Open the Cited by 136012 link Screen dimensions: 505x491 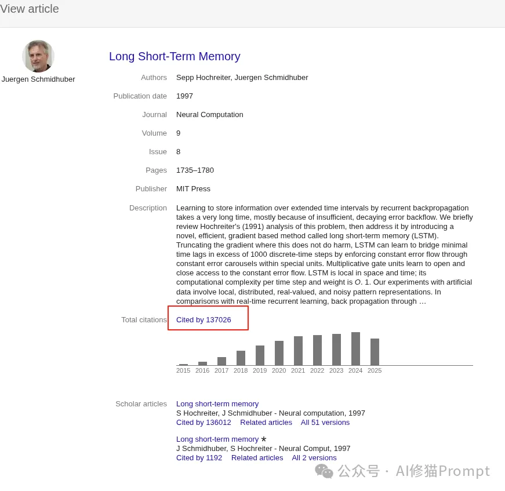click(x=204, y=422)
